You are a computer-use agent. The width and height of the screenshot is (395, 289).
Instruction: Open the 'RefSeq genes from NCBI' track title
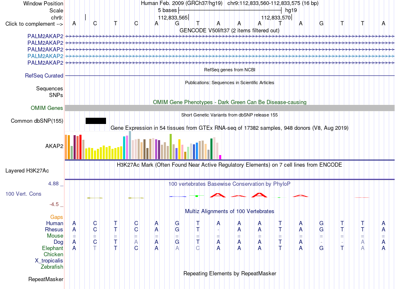[230, 70]
